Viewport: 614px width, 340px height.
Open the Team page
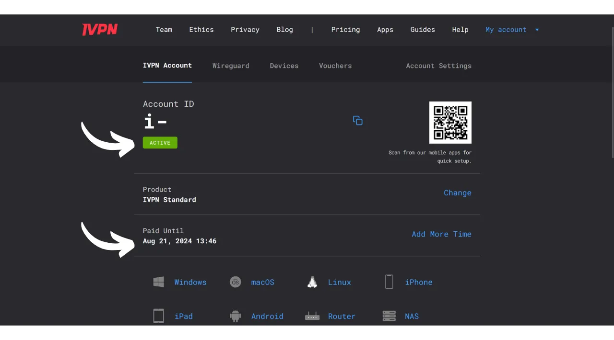click(164, 30)
